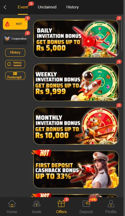Open the Home icon in bottom bar
Screen dimensions: 125x216
tap(12, 204)
